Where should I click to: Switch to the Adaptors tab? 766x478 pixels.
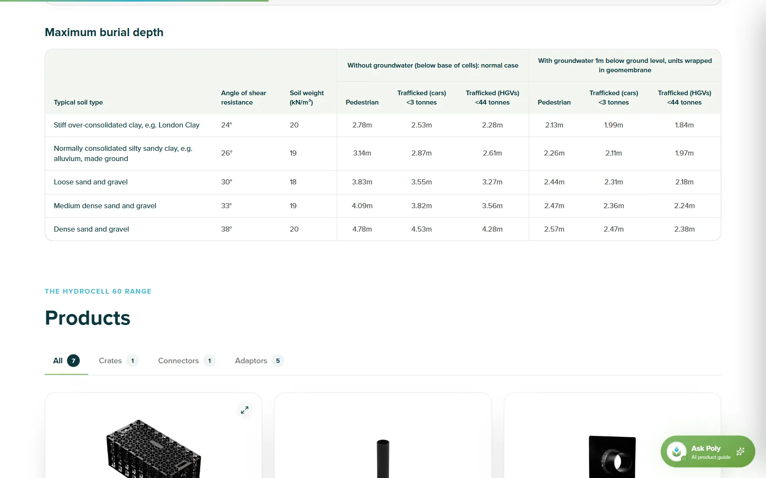click(259, 361)
